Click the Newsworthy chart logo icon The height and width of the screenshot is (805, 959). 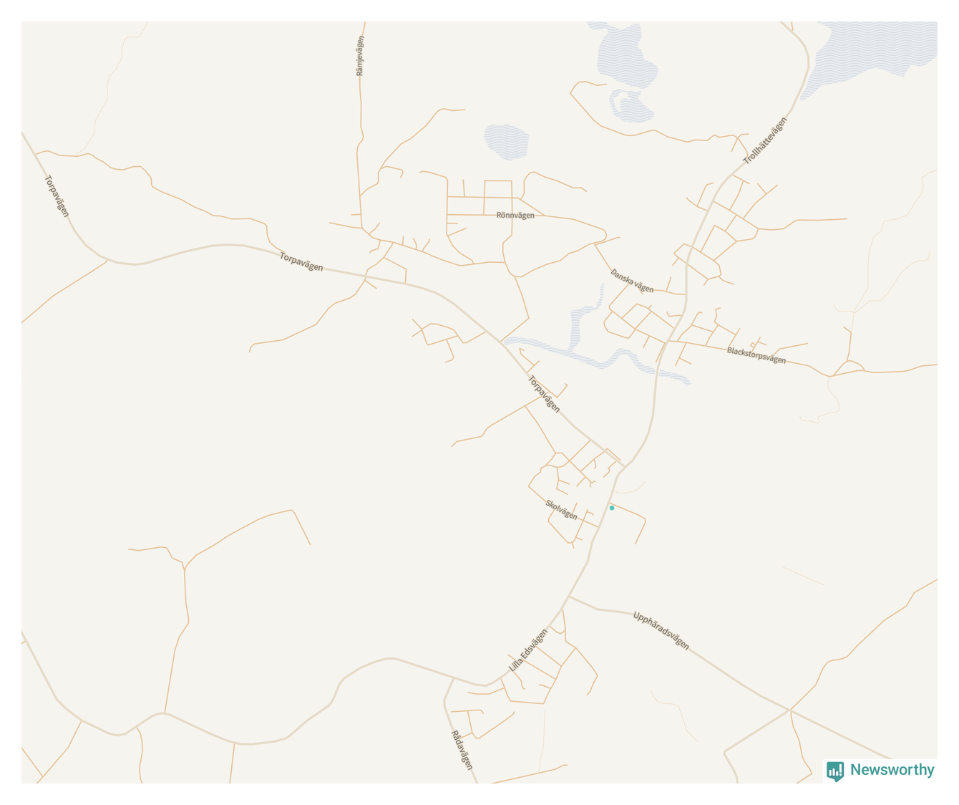tap(835, 771)
